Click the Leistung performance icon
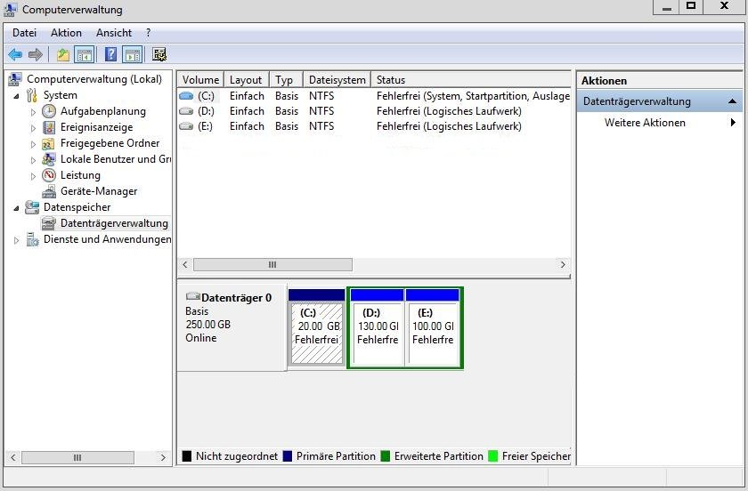This screenshot has width=748, height=491. (49, 175)
